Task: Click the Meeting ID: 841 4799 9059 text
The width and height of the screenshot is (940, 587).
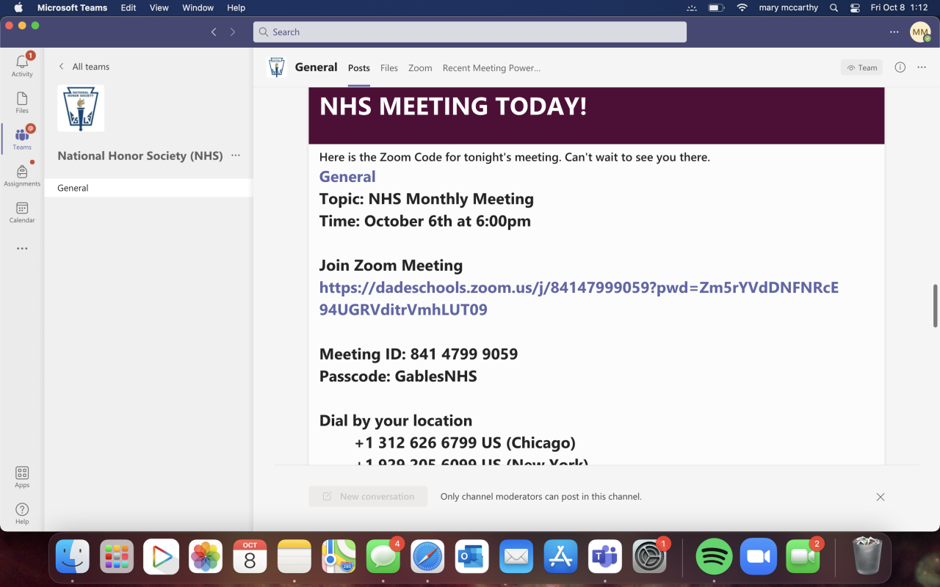Action: pyautogui.click(x=419, y=354)
